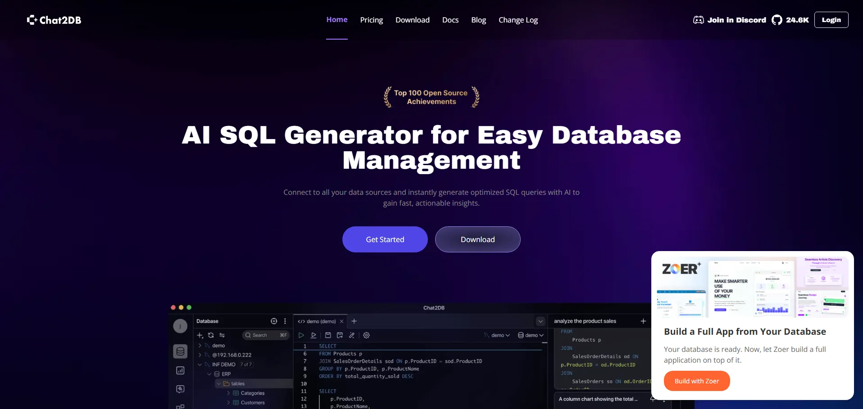Viewport: 863px width, 409px height.
Task: Go to the Change Log nav item
Action: 518,20
